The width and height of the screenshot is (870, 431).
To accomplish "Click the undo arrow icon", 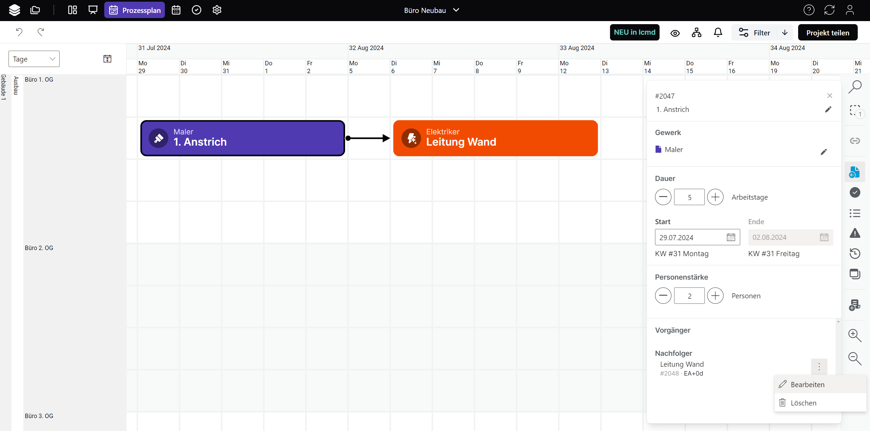I will coord(19,32).
